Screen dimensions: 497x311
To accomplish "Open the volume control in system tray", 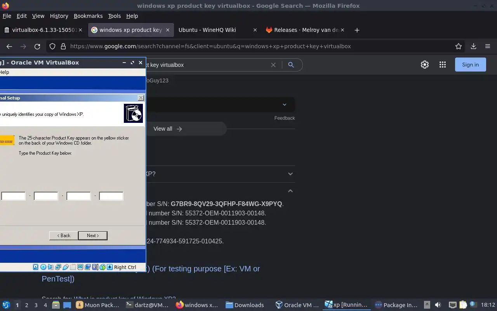I will click(x=438, y=305).
